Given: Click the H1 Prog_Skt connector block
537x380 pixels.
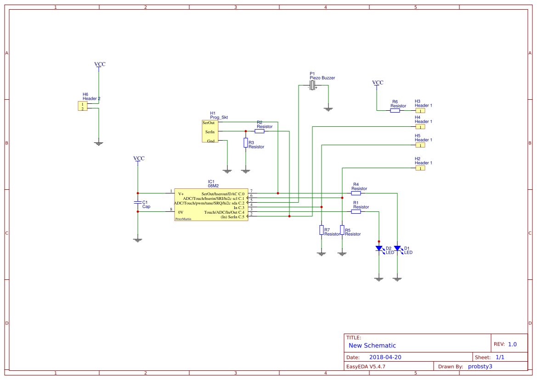Looking at the screenshot, I should 210,131.
